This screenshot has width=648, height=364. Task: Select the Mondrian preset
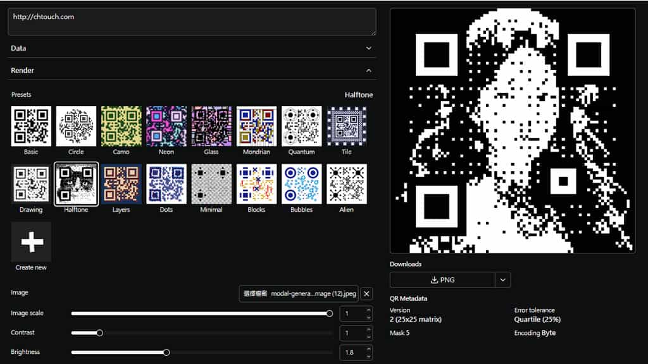256,126
